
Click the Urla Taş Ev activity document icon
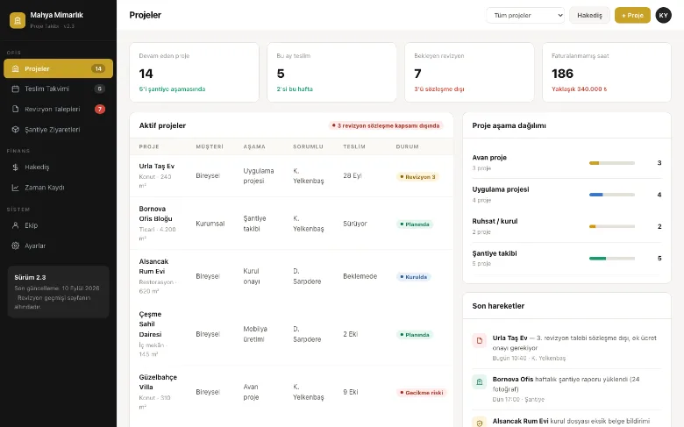point(480,341)
